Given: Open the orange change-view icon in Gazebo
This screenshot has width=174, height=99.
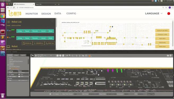Looking at the screenshot, I should click(x=90, y=56).
